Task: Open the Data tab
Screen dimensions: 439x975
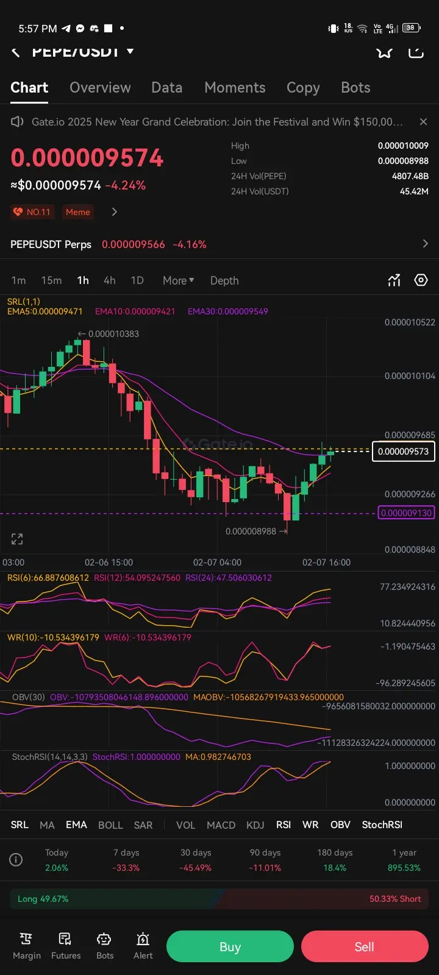Action: [x=167, y=88]
